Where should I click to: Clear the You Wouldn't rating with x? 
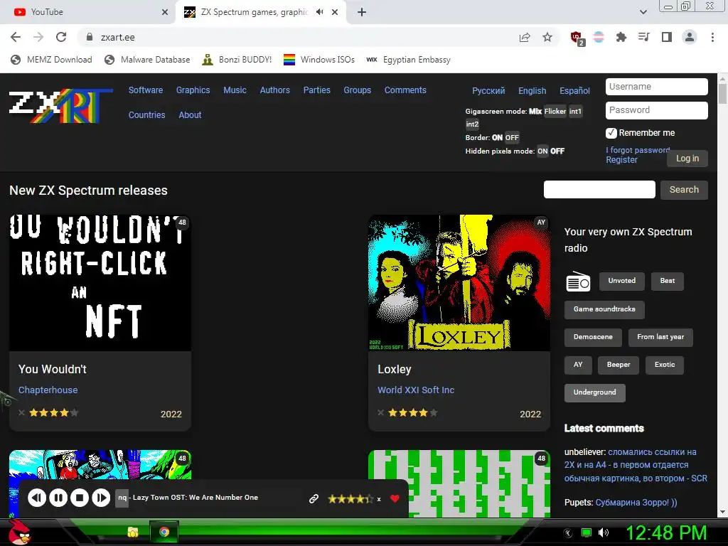click(x=21, y=412)
